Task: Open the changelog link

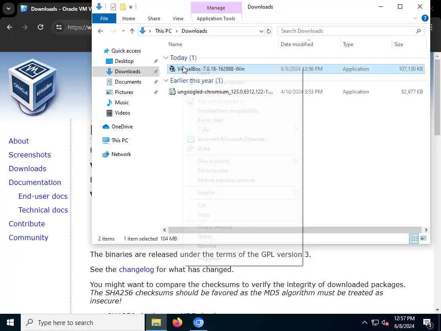Action: tap(137, 270)
